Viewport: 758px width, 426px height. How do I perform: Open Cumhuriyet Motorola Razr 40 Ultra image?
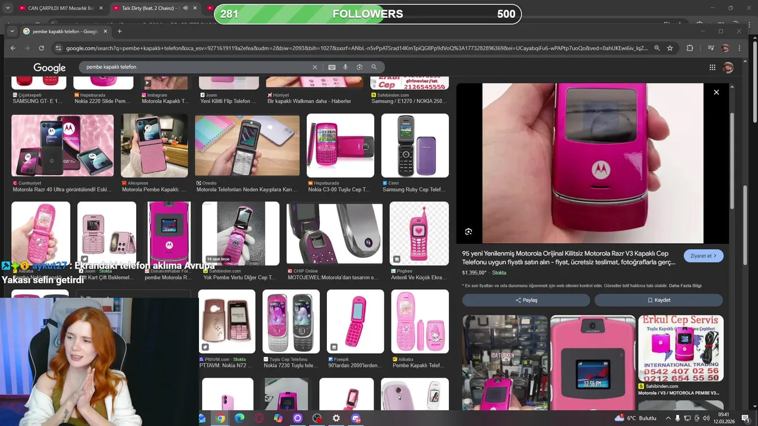tap(62, 146)
